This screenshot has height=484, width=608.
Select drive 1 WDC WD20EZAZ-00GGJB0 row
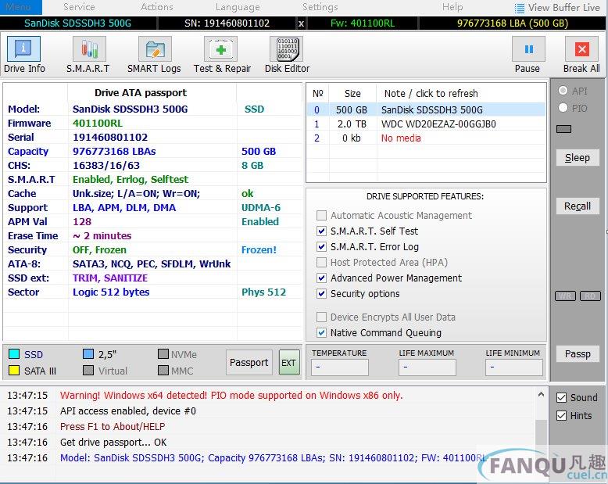click(426, 124)
